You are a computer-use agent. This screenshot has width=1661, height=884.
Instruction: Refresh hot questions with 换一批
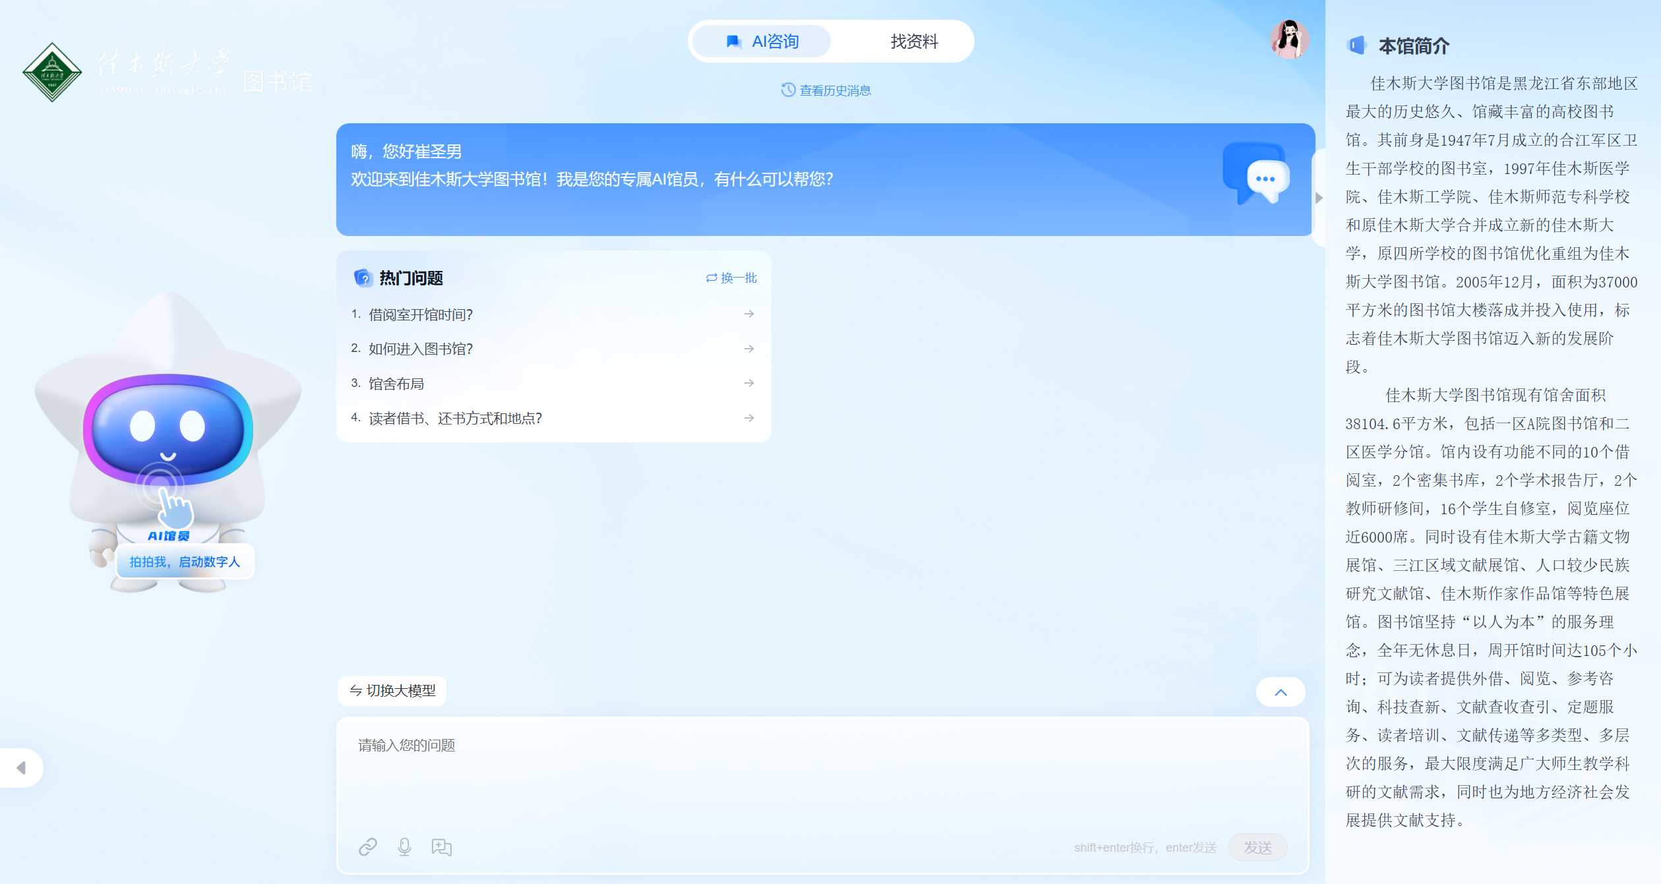click(731, 278)
